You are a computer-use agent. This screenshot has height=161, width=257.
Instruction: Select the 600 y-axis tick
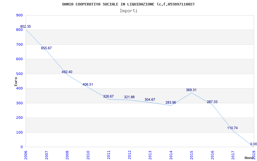pos(19,59)
